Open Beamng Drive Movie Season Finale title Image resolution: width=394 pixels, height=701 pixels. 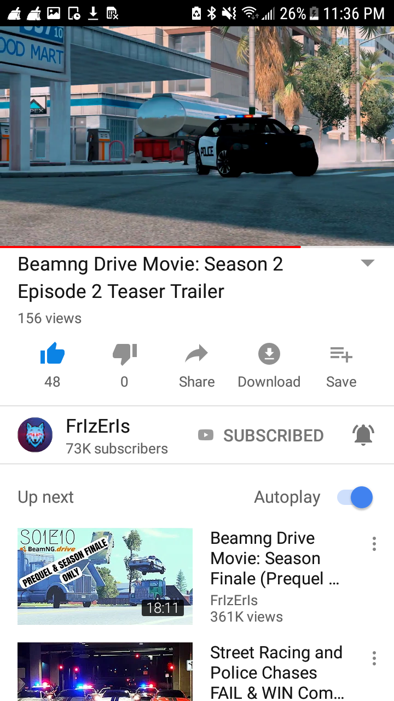coord(275,558)
